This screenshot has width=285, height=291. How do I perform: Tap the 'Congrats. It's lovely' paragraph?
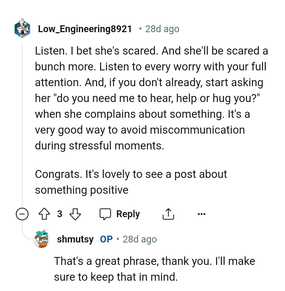pos(131,182)
